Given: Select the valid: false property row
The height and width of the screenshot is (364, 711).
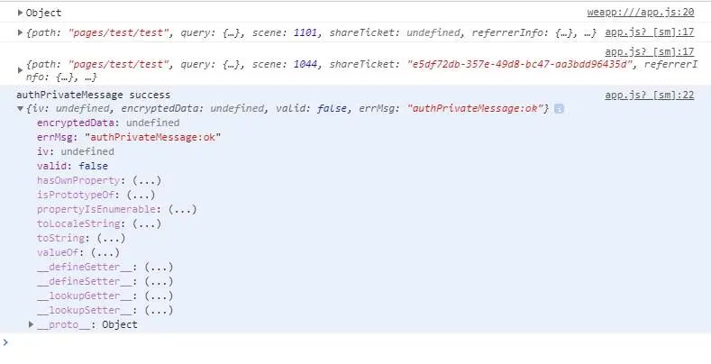Looking at the screenshot, I should click(x=73, y=166).
